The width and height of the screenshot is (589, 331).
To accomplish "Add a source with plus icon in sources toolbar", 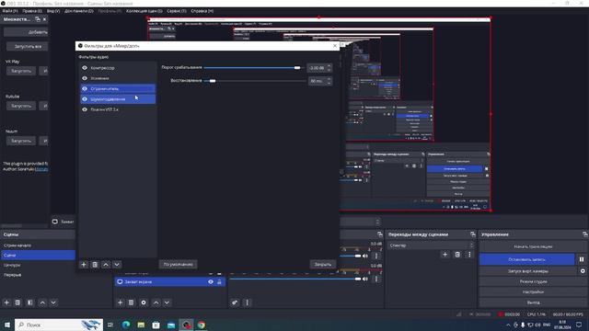I will point(121,302).
